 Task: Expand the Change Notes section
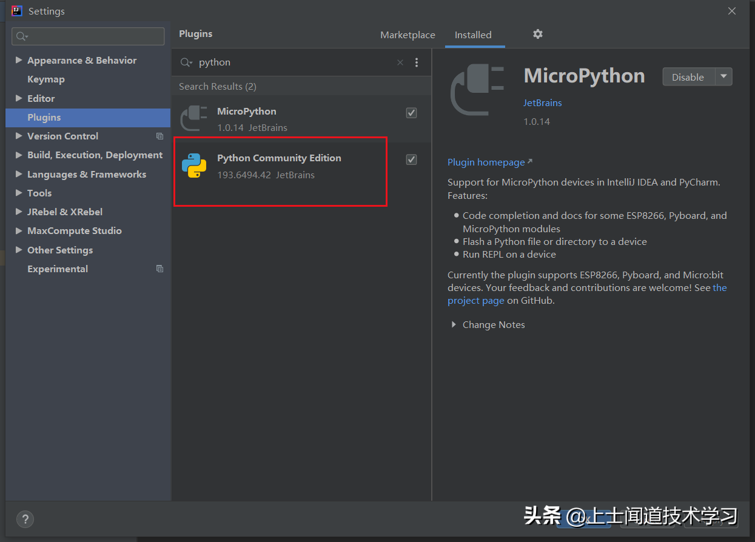click(x=454, y=325)
